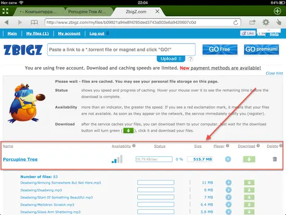The height and width of the screenshot is (215, 286).
Task: Click the Upload button
Action: point(171,59)
